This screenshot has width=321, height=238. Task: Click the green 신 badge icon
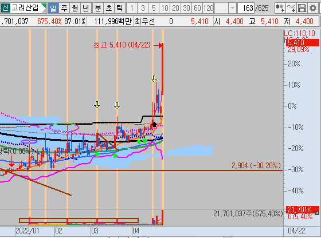tap(6, 8)
